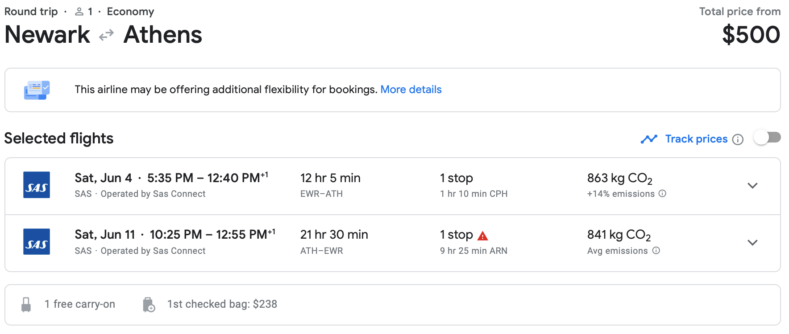
Task: Click the SAS logo on Jun 4 flight
Action: [37, 185]
